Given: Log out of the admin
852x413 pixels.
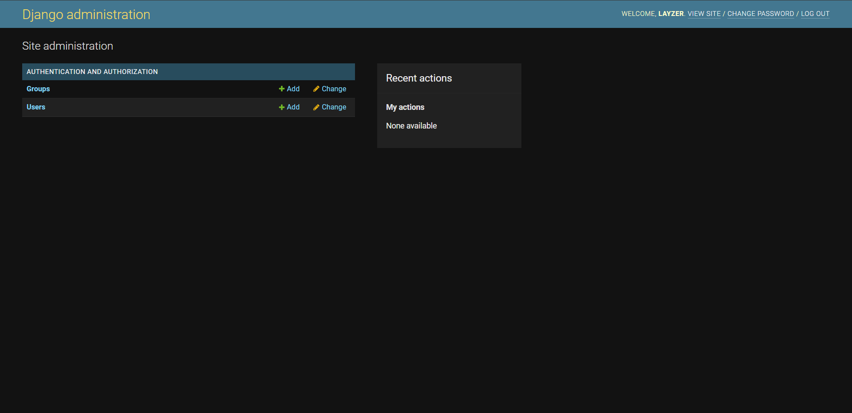Looking at the screenshot, I should pos(815,14).
